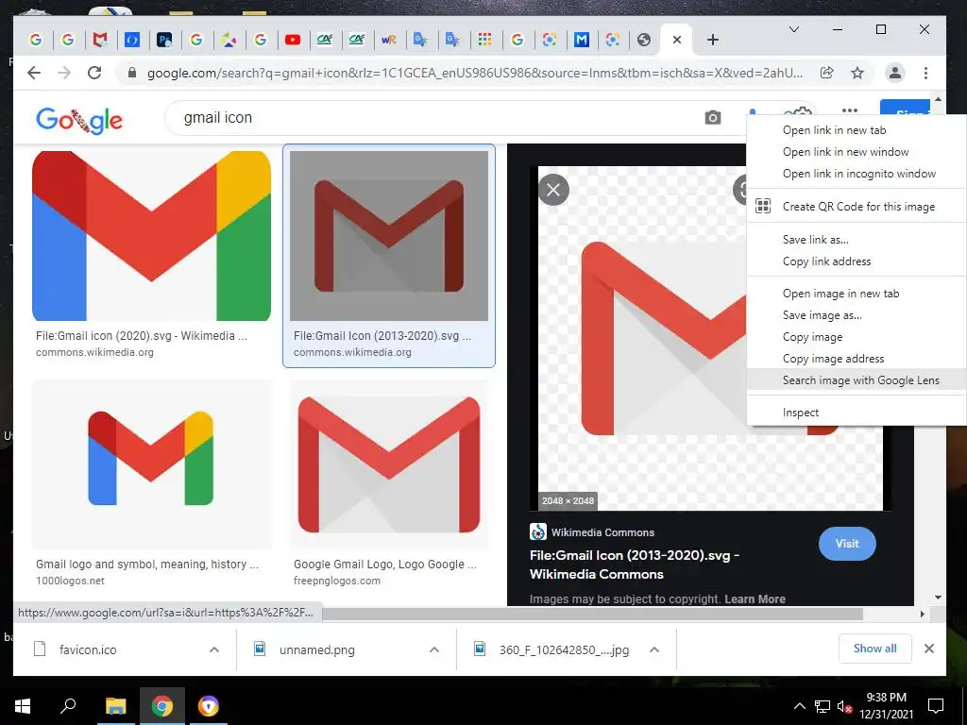This screenshot has width=967, height=725.
Task: Open the tab search chevron
Action: tap(794, 29)
